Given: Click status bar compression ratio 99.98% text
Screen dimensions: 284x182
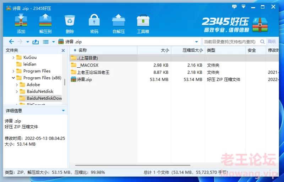Looking at the screenshot, I should pyautogui.click(x=90, y=172).
